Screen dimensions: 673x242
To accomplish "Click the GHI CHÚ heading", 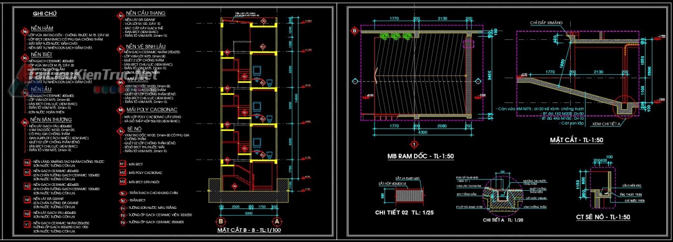I will pos(45,14).
